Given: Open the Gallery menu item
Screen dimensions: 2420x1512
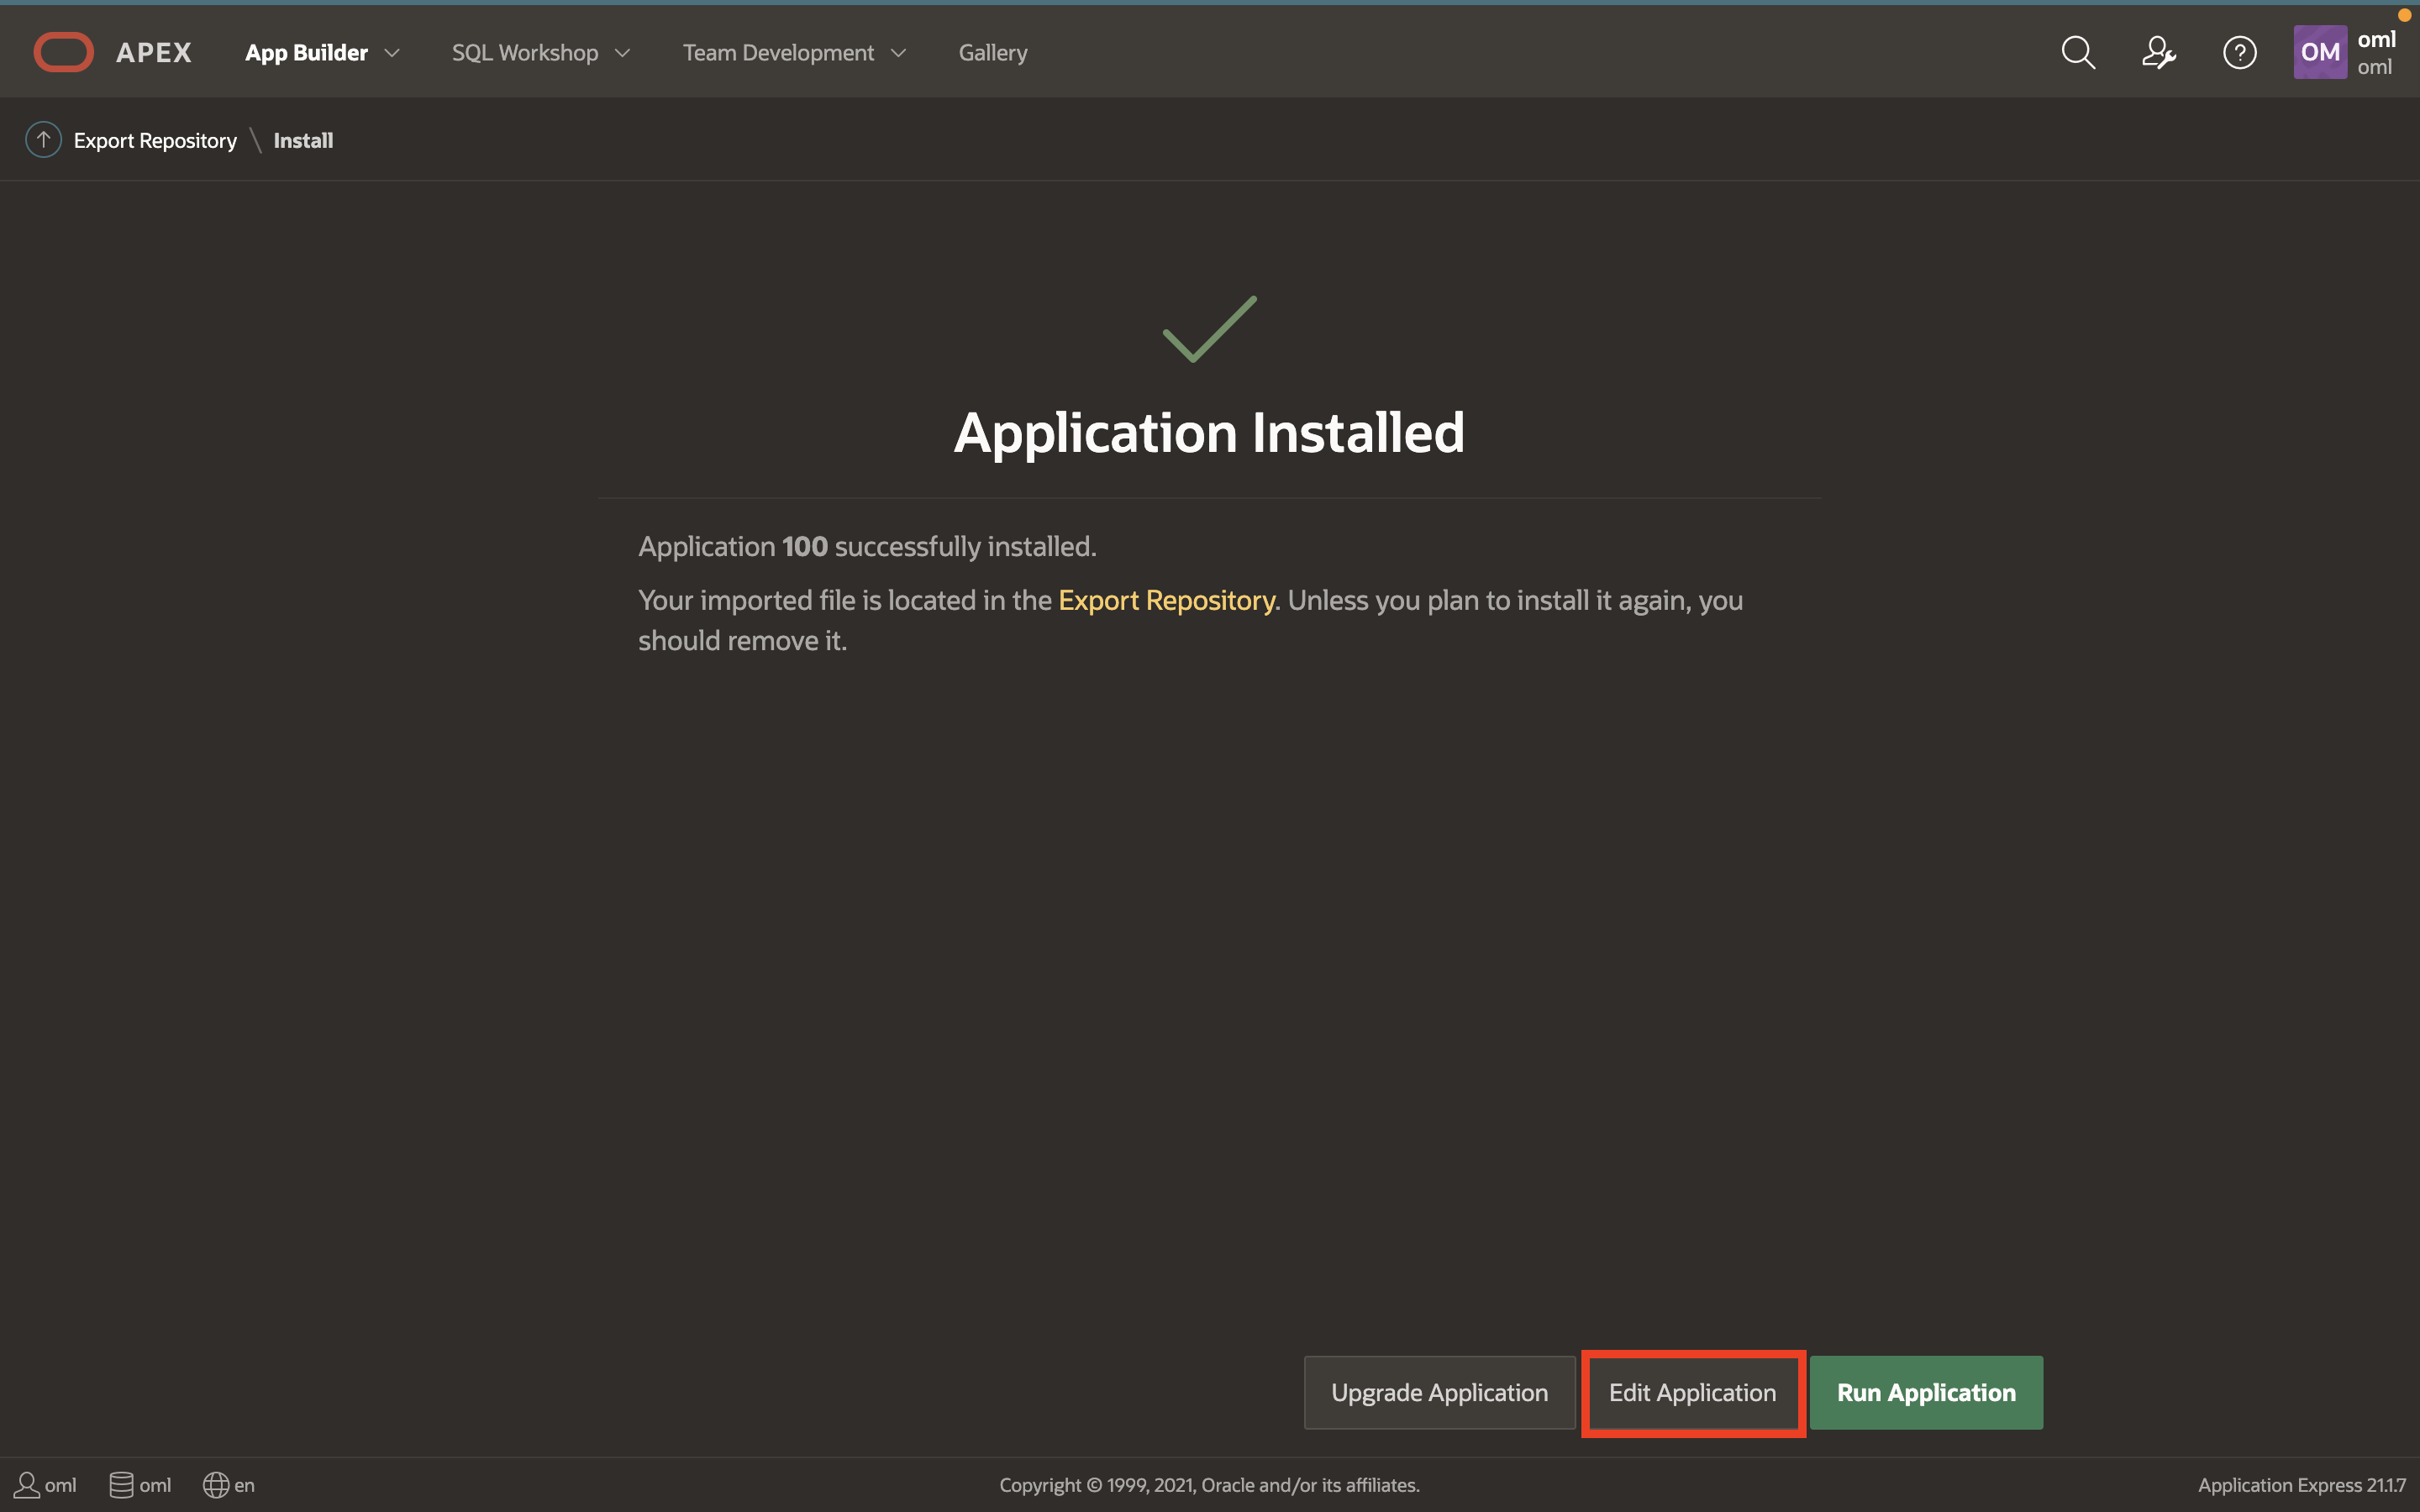Looking at the screenshot, I should 992,53.
